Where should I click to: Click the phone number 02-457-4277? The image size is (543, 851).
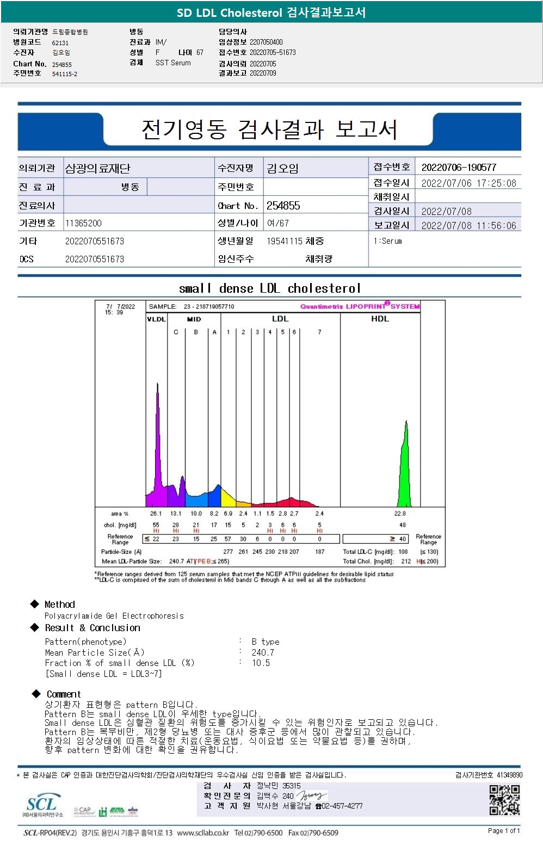(x=342, y=806)
